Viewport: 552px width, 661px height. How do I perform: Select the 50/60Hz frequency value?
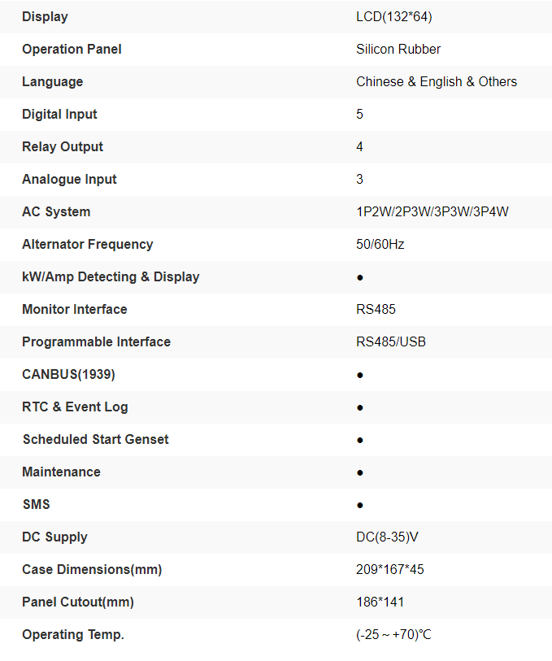(380, 244)
